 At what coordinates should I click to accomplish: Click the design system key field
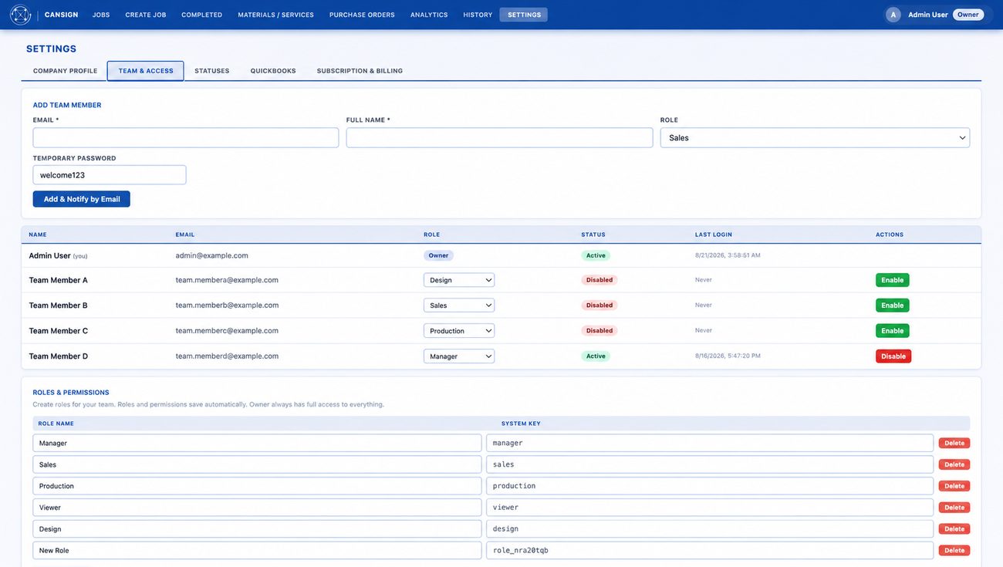710,529
